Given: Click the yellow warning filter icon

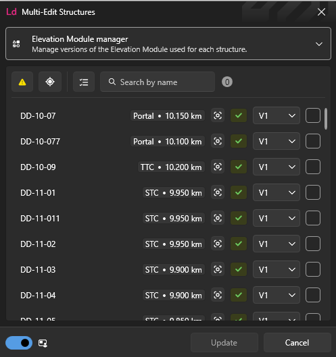Looking at the screenshot, I should click(x=22, y=82).
